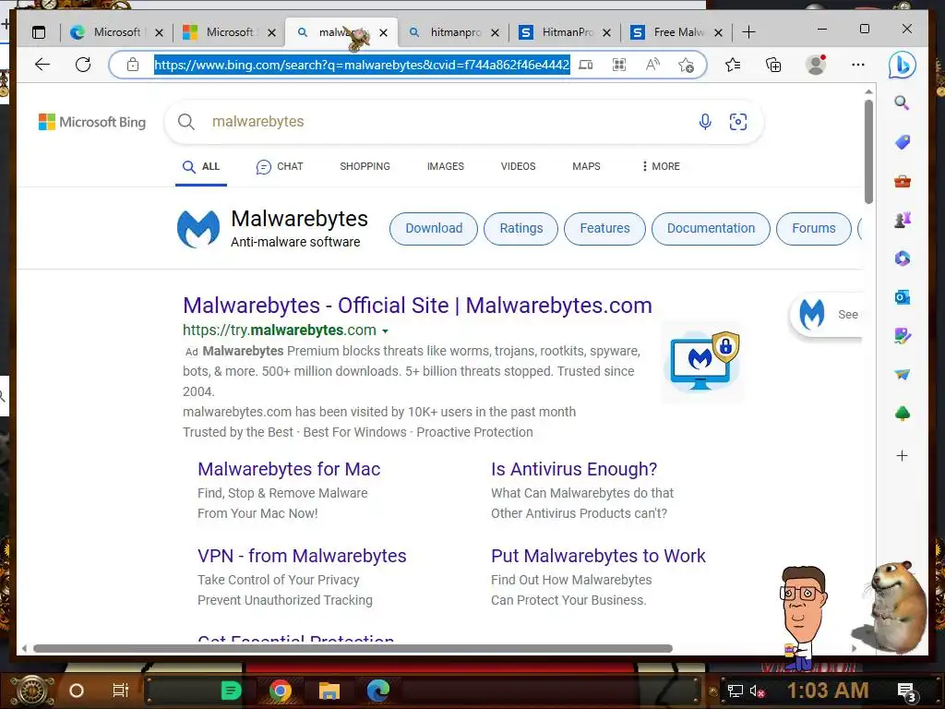Open VPN from Malwarebytes link
This screenshot has height=709, width=945.
(x=302, y=556)
